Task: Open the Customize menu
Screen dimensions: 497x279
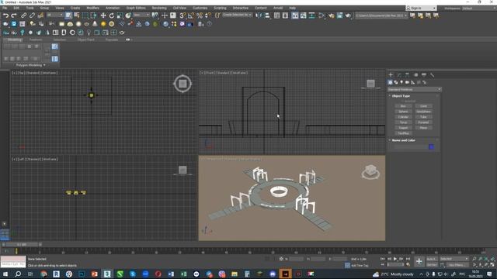Action: tap(200, 8)
